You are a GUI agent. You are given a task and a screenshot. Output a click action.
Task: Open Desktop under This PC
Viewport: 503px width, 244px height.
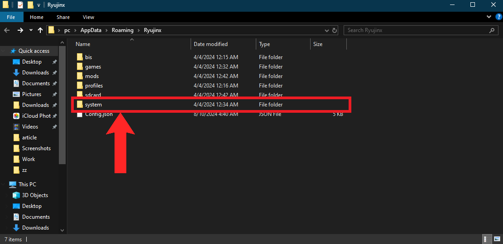pos(32,206)
